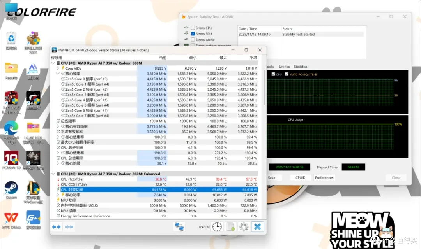Click the HWiNFO title bar app icon
The image size is (421, 249).
pyautogui.click(x=54, y=50)
